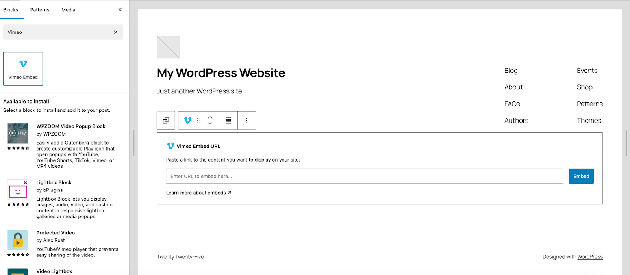Viewport: 630px width, 275px height.
Task: Switch to the Blocks tab
Action: coord(11,10)
